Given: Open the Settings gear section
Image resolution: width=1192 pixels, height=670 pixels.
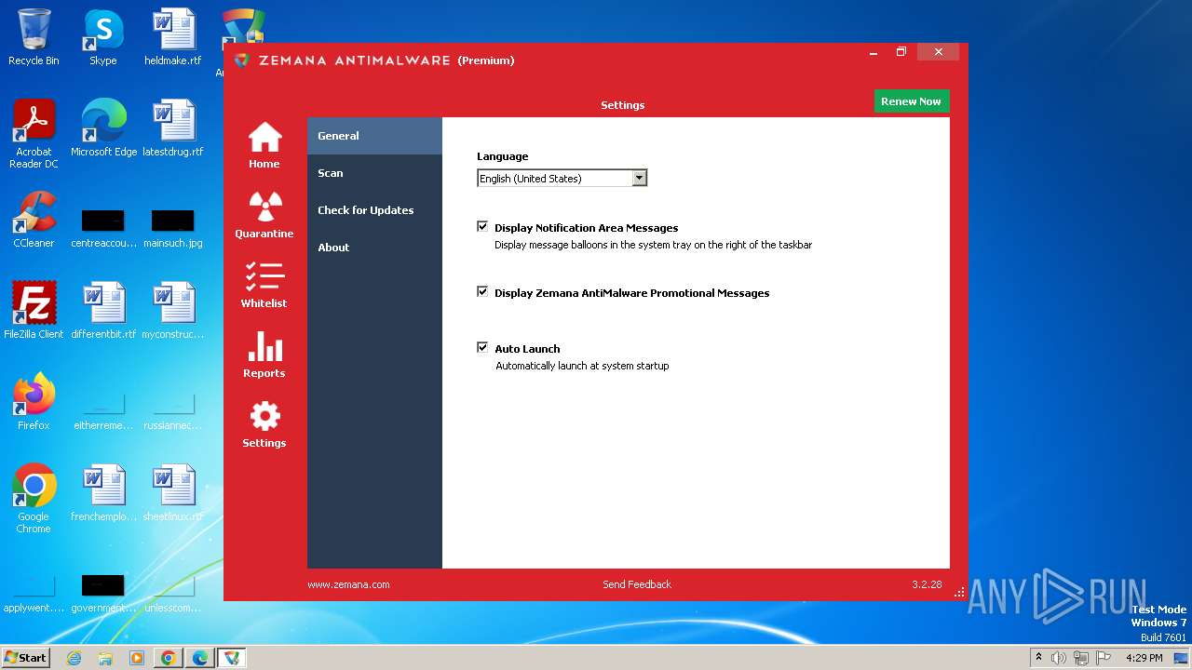Looking at the screenshot, I should point(264,424).
